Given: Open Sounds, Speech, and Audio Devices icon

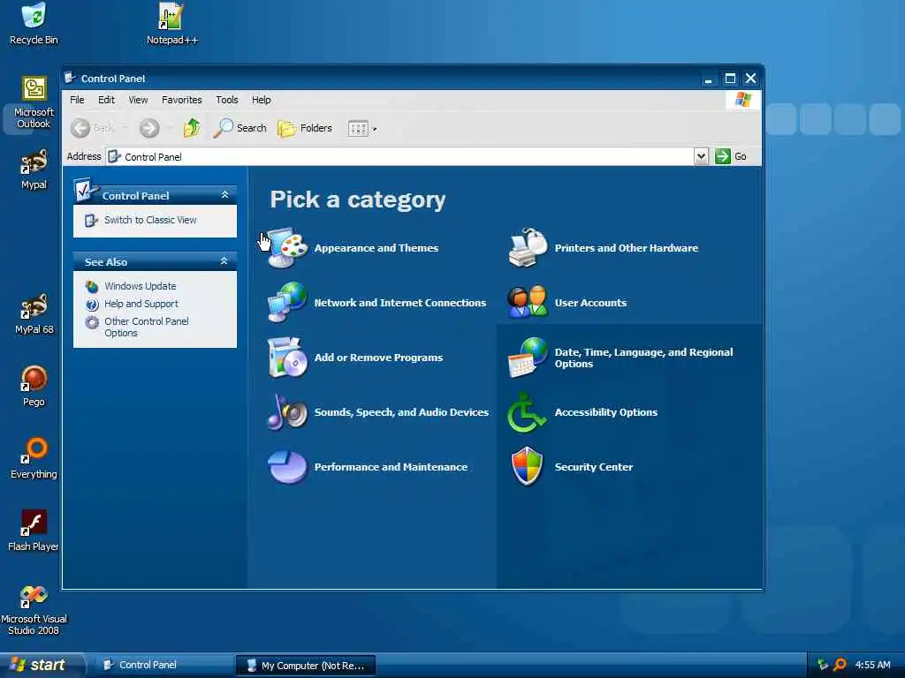Looking at the screenshot, I should click(x=287, y=412).
